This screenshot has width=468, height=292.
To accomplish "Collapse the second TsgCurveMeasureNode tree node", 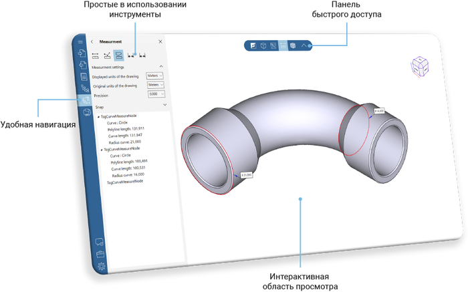I will 102,150.
